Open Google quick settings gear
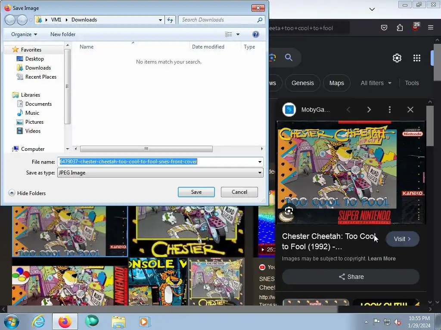441x330 pixels. pos(397,58)
